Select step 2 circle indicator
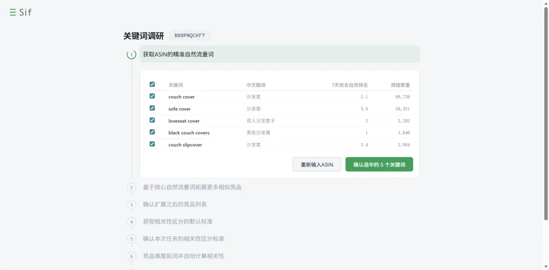Screen dimensions: 549x270 [x=132, y=187]
